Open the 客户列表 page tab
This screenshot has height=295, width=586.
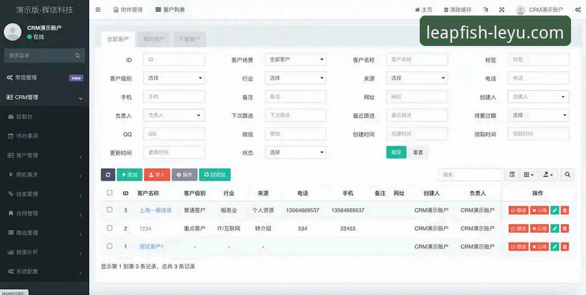click(x=170, y=10)
